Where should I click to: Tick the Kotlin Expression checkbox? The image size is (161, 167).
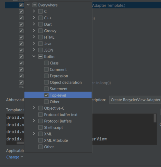tap(46, 76)
